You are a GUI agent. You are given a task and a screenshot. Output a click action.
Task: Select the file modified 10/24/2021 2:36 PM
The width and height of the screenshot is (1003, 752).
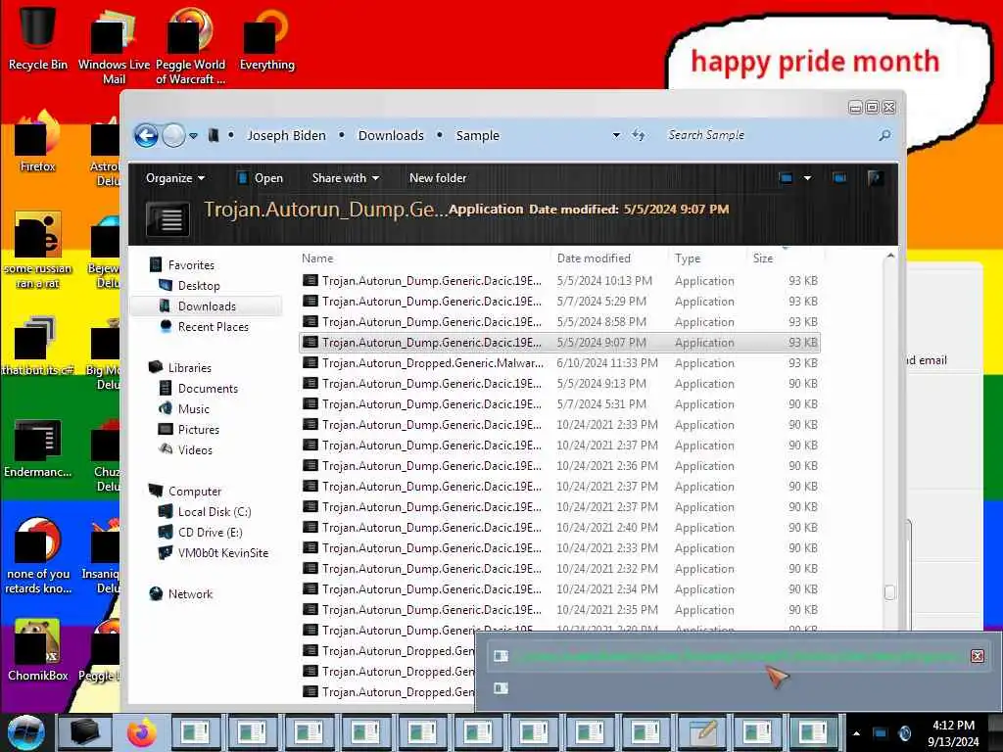tap(559, 466)
